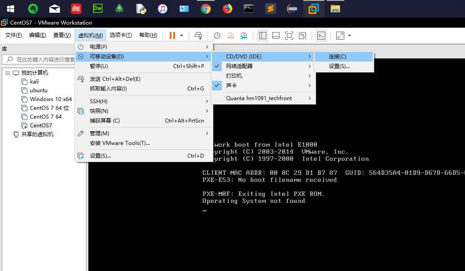Expand the SSH(H) submenu
Viewport: 465px width, 271px height.
coord(144,101)
